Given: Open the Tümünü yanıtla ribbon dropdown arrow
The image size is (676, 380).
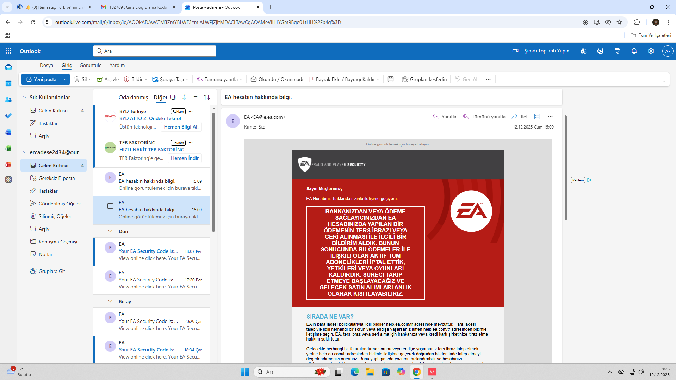Looking at the screenshot, I should pos(241,80).
